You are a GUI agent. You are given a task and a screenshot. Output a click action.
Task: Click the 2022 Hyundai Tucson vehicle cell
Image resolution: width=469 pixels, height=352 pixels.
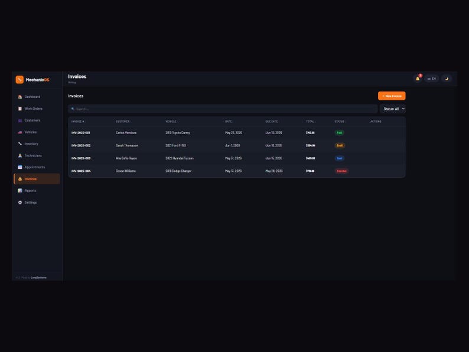180,158
